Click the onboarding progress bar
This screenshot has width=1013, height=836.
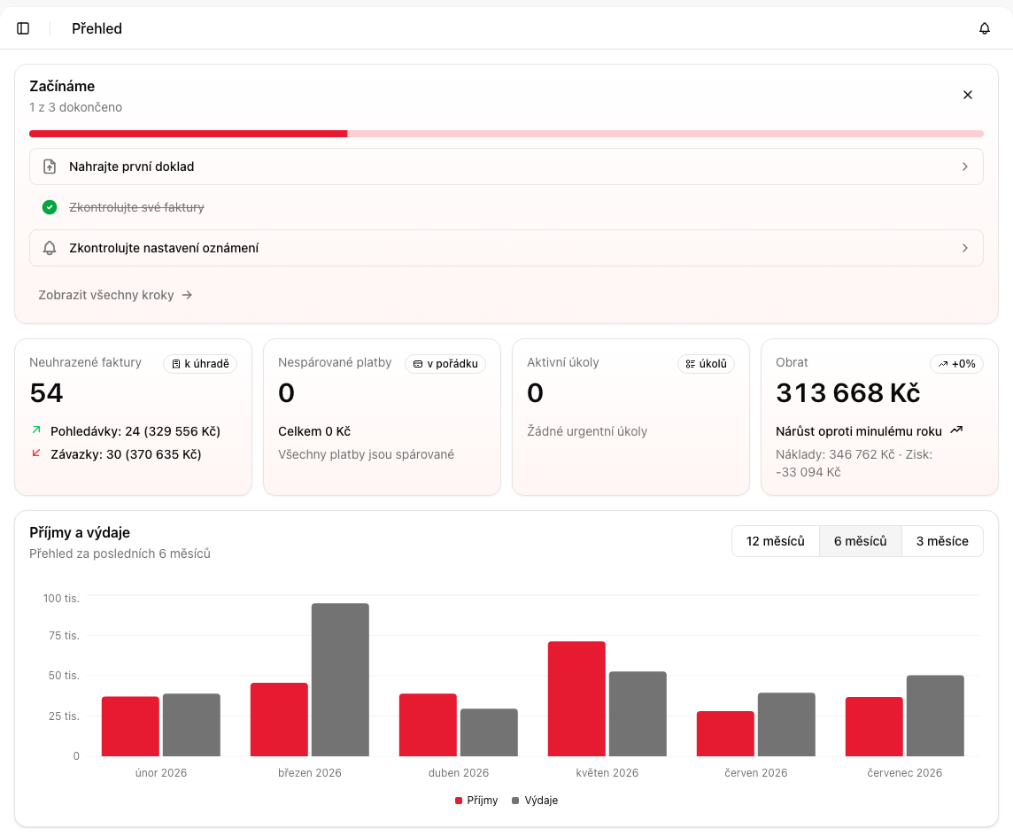coord(506,134)
